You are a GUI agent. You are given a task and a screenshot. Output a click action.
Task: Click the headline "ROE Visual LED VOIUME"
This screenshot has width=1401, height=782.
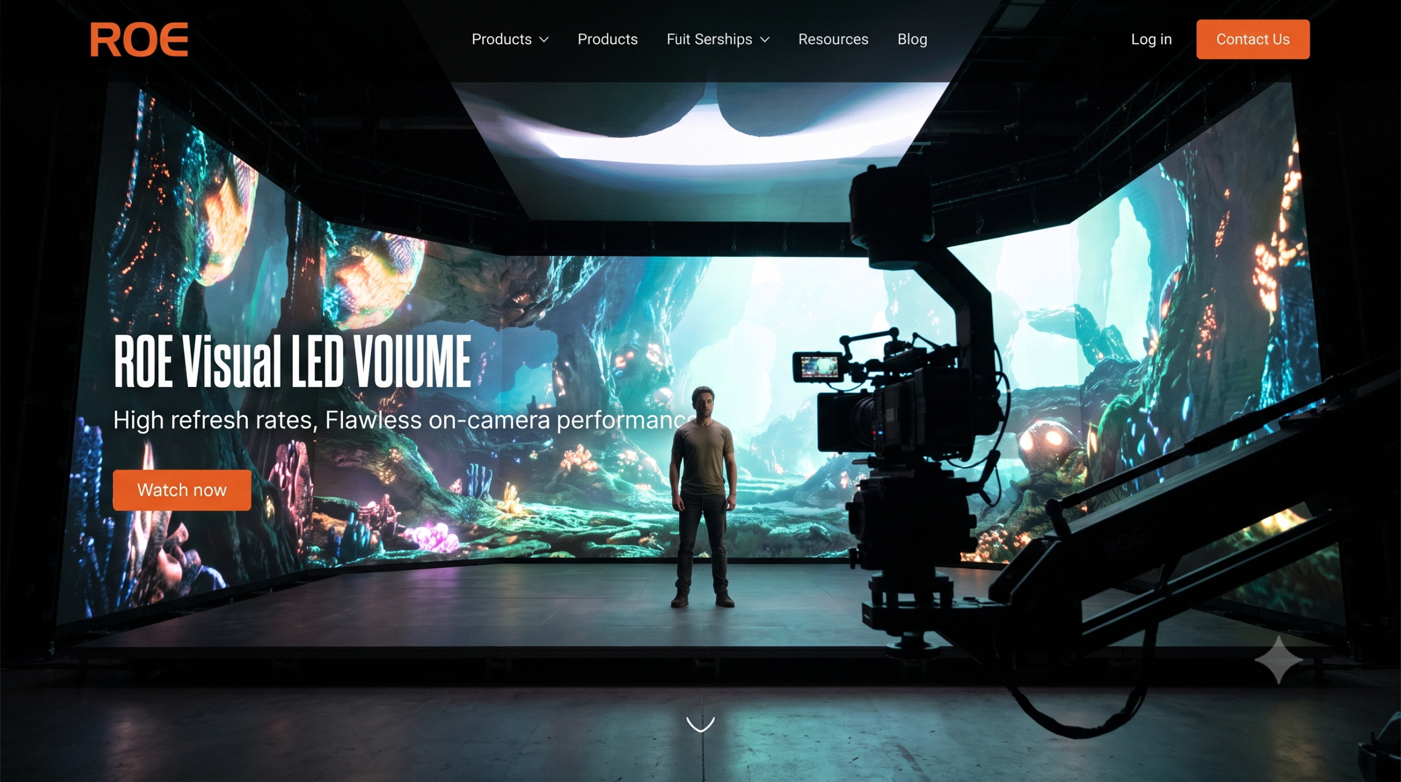coord(292,361)
